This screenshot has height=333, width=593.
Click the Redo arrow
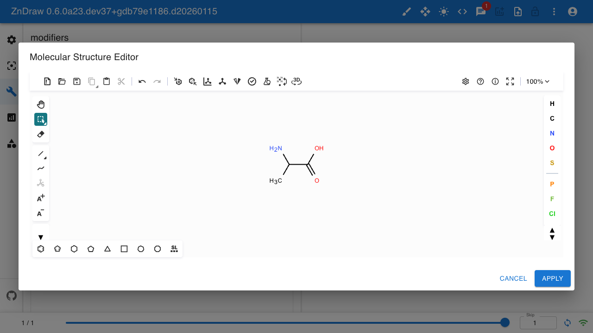(157, 81)
